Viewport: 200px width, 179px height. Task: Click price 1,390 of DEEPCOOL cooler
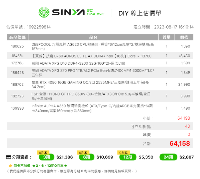click(x=186, y=46)
